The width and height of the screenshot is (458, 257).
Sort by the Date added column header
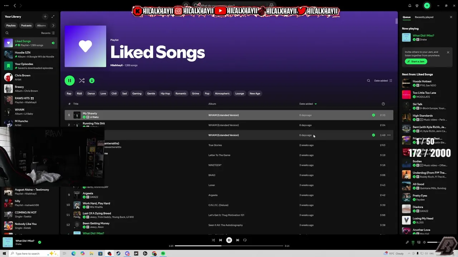click(x=308, y=104)
